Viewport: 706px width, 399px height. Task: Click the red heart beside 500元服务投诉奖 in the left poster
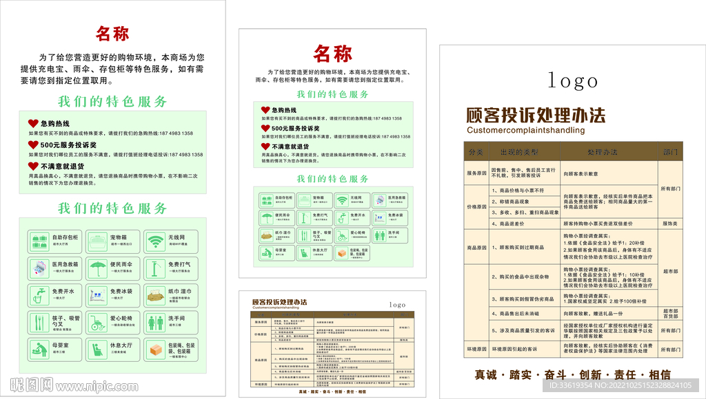point(33,144)
